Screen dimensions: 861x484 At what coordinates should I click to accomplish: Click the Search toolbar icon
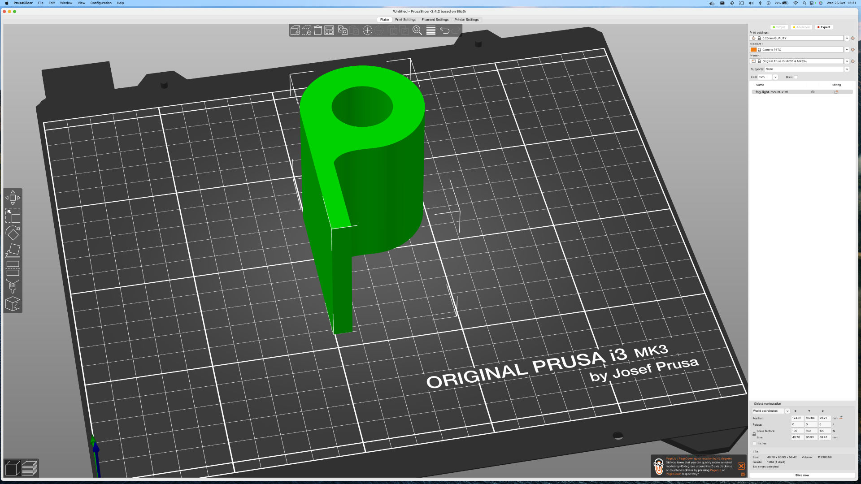pos(417,30)
